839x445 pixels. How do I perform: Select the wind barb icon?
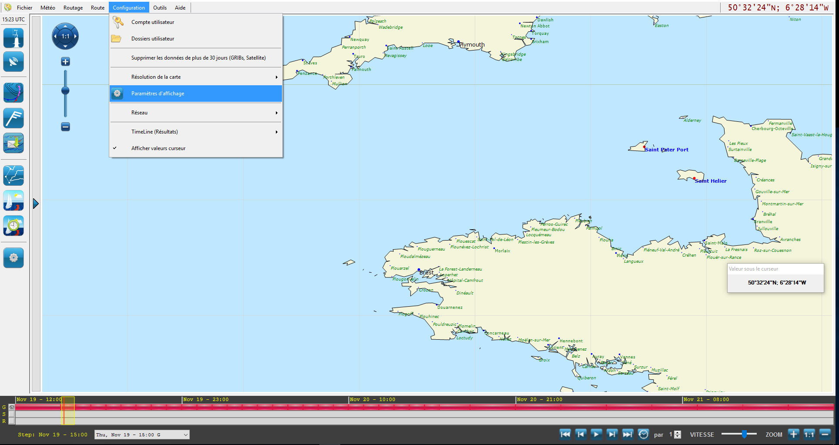pyautogui.click(x=13, y=118)
